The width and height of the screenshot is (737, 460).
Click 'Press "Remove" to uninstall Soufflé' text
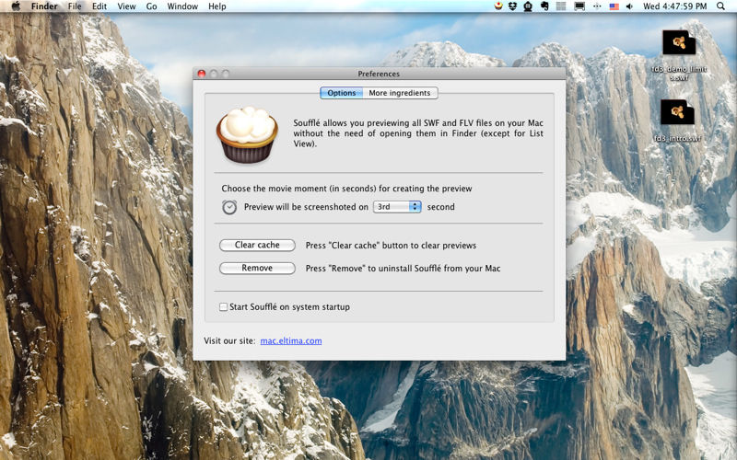[403, 269]
